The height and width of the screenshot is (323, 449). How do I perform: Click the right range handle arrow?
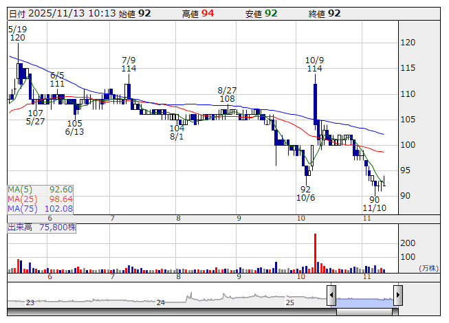(398, 295)
